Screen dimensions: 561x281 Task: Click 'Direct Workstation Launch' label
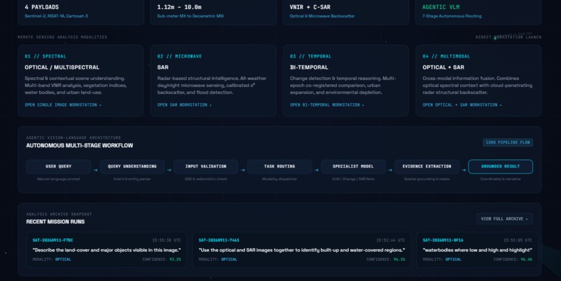coord(508,37)
